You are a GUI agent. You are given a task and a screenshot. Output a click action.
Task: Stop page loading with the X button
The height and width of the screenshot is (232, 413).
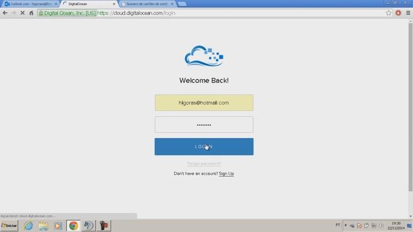[x=23, y=13]
